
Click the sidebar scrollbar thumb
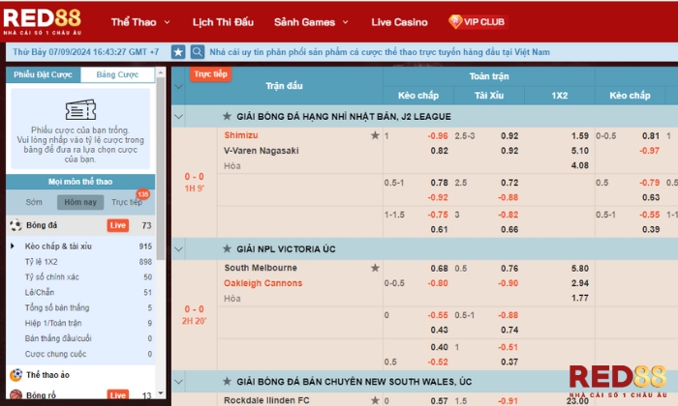pyautogui.click(x=161, y=169)
